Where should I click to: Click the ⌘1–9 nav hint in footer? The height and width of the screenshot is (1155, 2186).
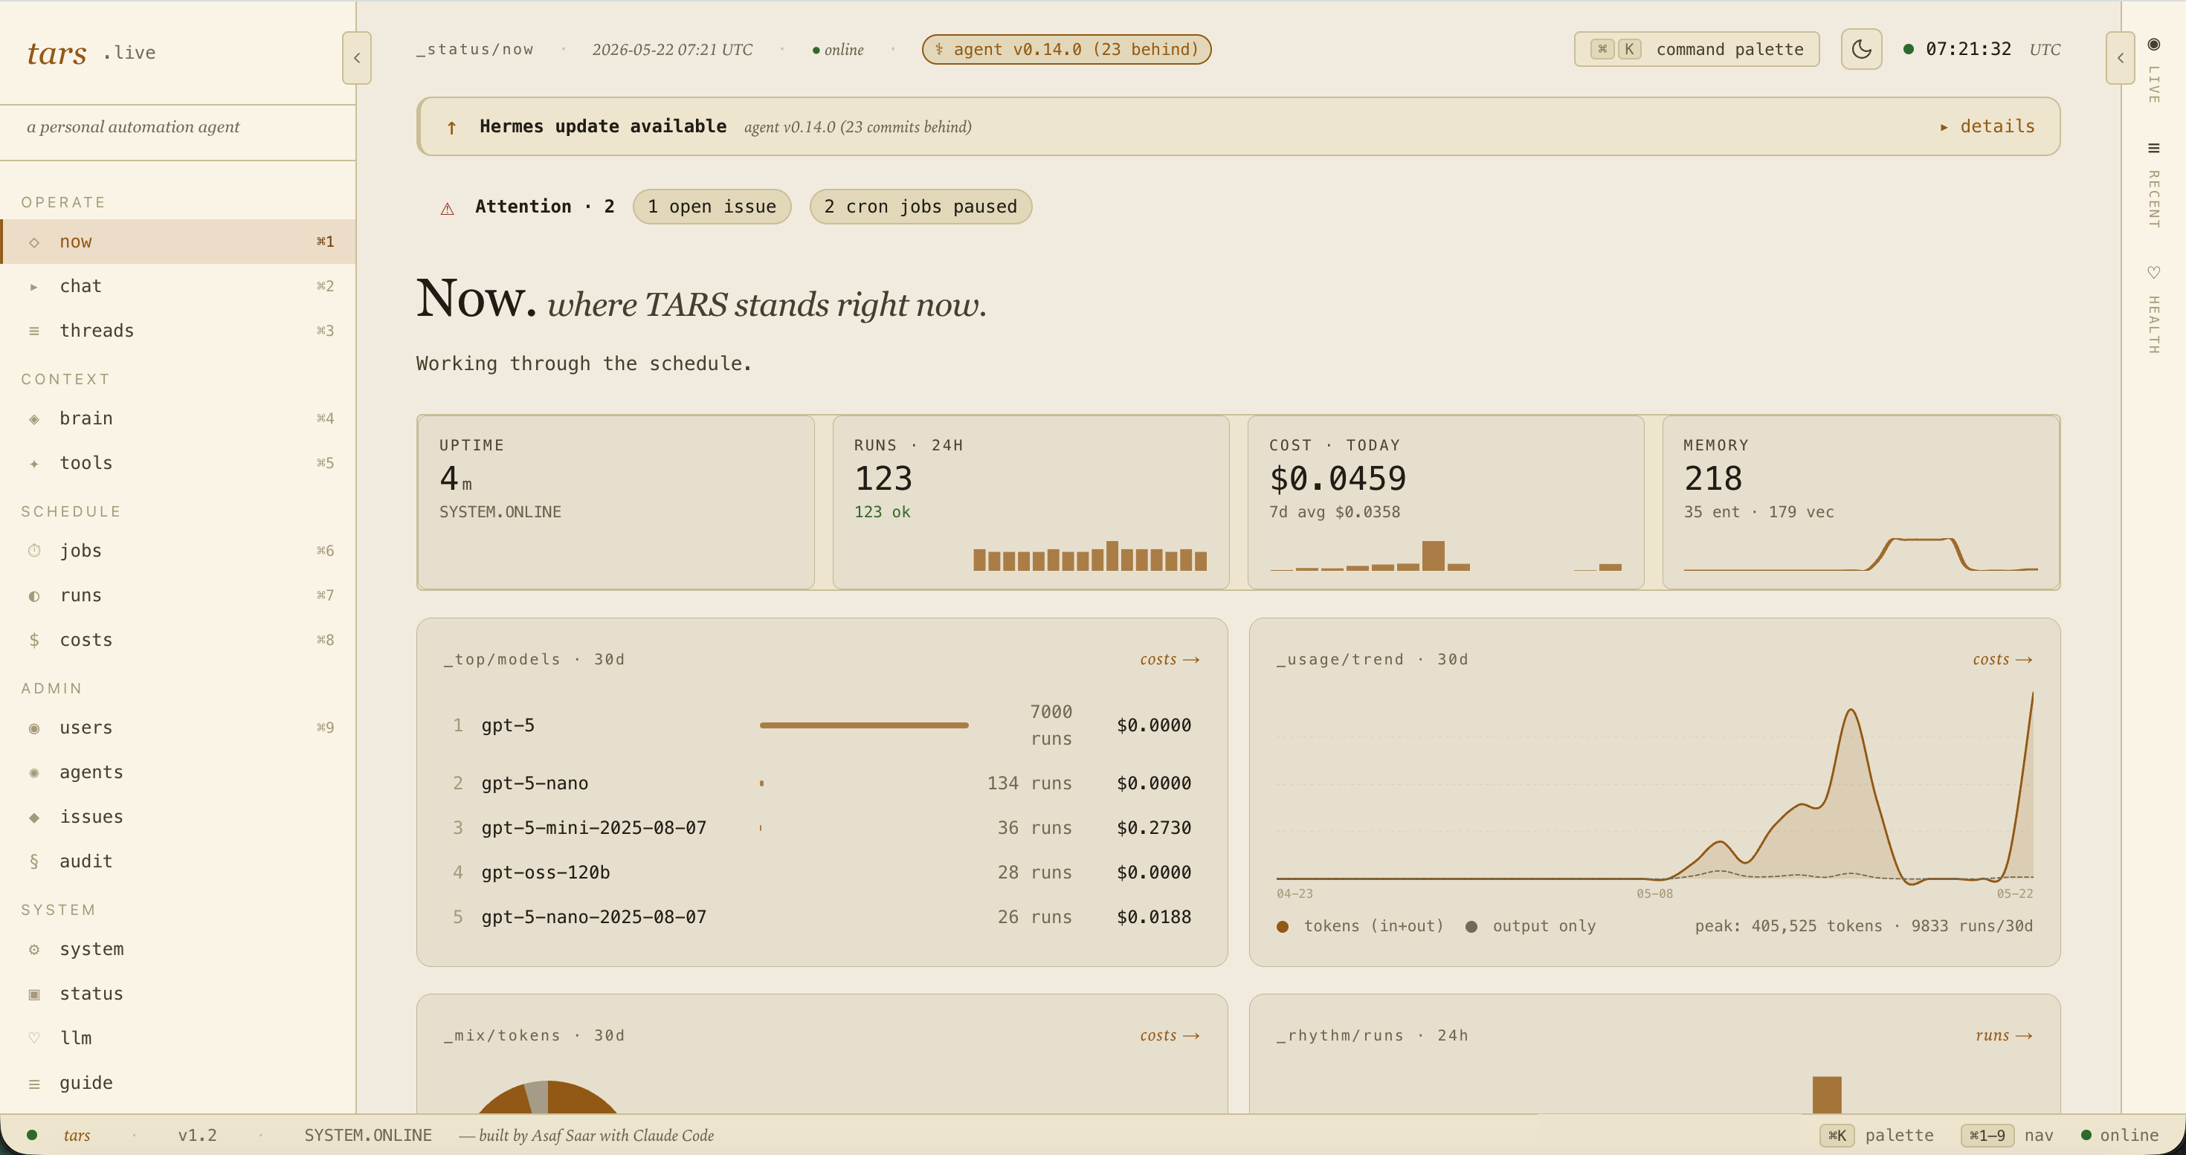pyautogui.click(x=2008, y=1136)
